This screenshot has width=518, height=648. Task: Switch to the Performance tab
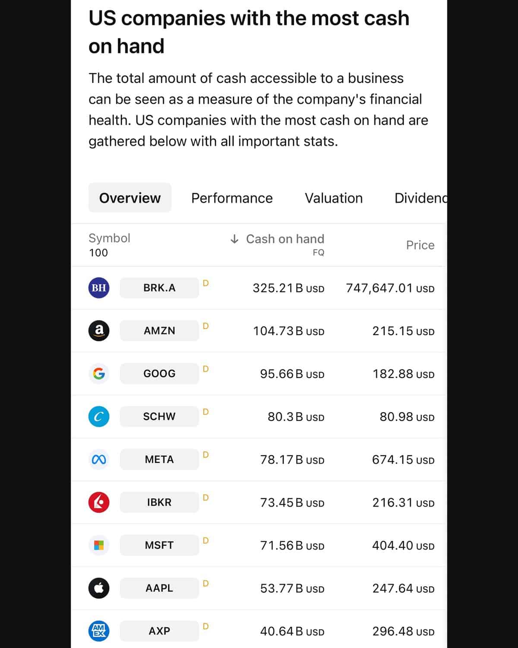click(232, 198)
